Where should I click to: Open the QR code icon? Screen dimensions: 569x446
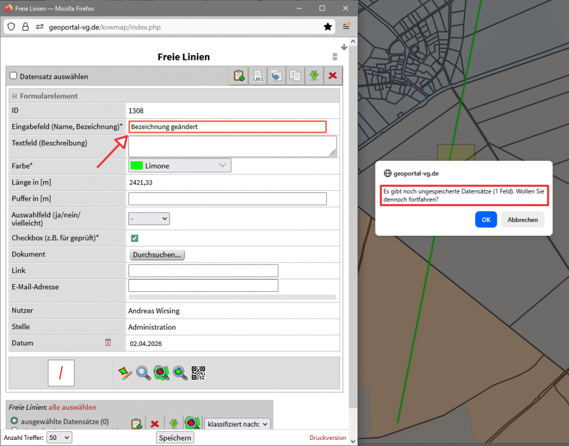[198, 373]
